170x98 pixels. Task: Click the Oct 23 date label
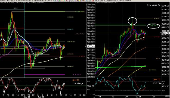[x=41, y=97]
